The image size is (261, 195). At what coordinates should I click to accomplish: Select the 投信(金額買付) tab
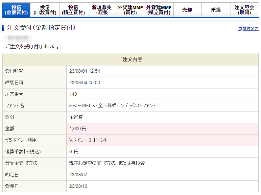click(x=16, y=10)
